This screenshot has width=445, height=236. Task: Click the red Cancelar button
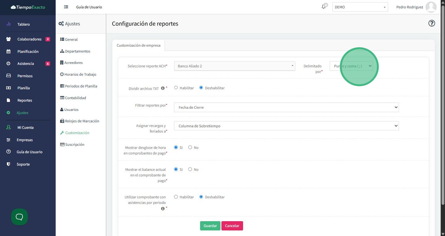[x=232, y=226]
